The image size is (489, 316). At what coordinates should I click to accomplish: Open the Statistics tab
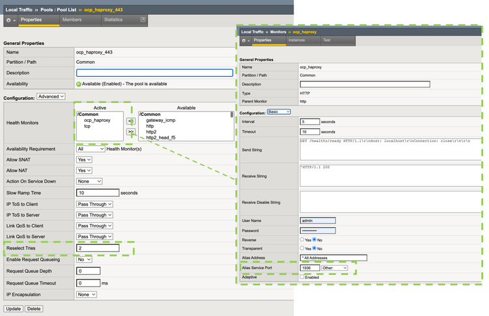point(113,20)
